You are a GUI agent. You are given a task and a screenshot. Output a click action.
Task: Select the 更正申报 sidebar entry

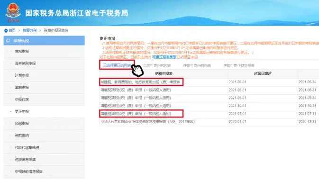coord(22,111)
